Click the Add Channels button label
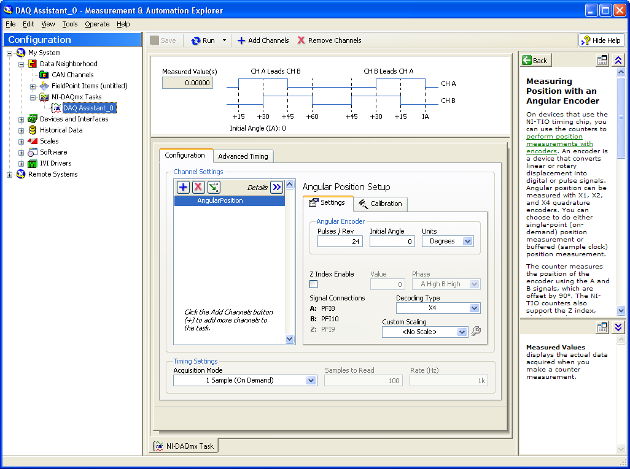 268,40
